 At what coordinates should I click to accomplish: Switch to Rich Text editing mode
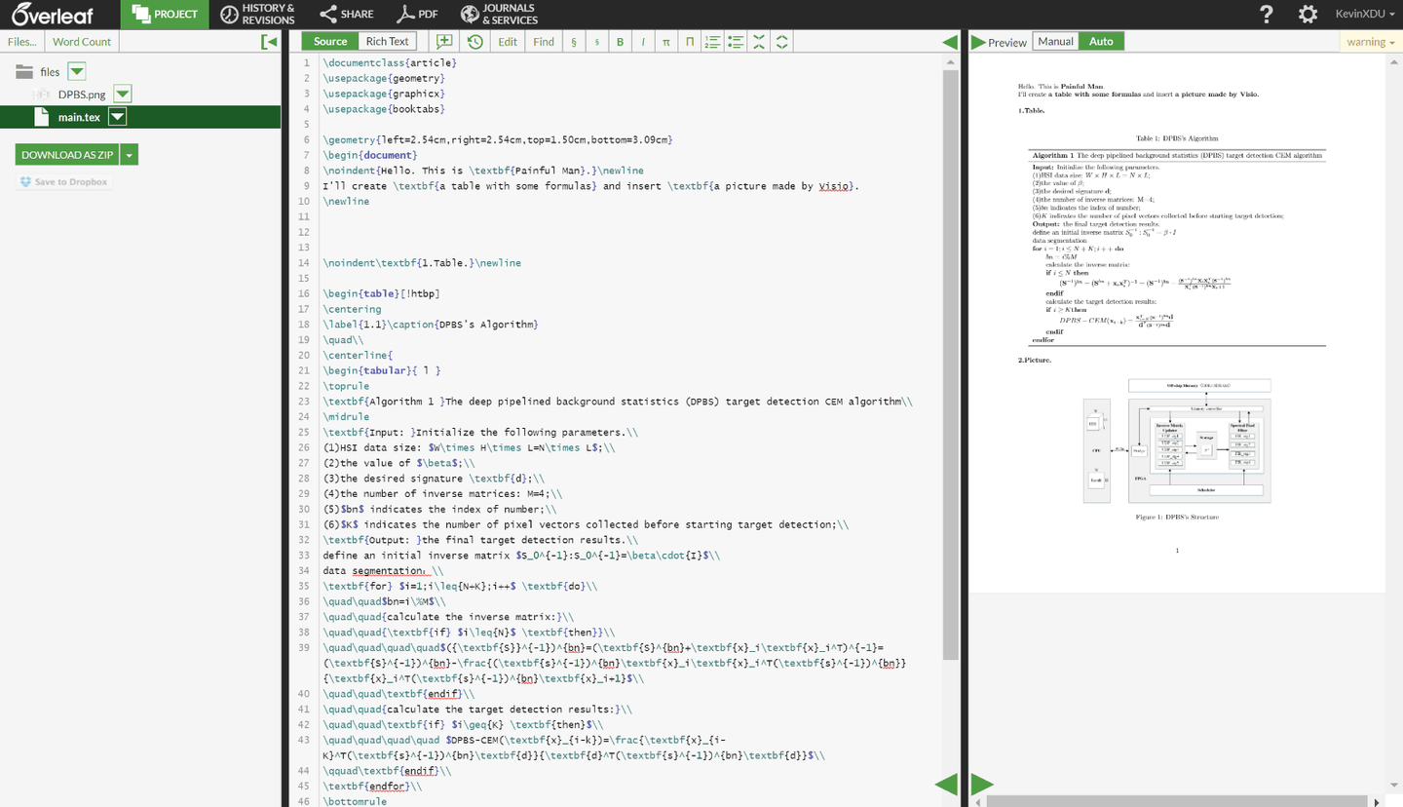click(x=387, y=41)
